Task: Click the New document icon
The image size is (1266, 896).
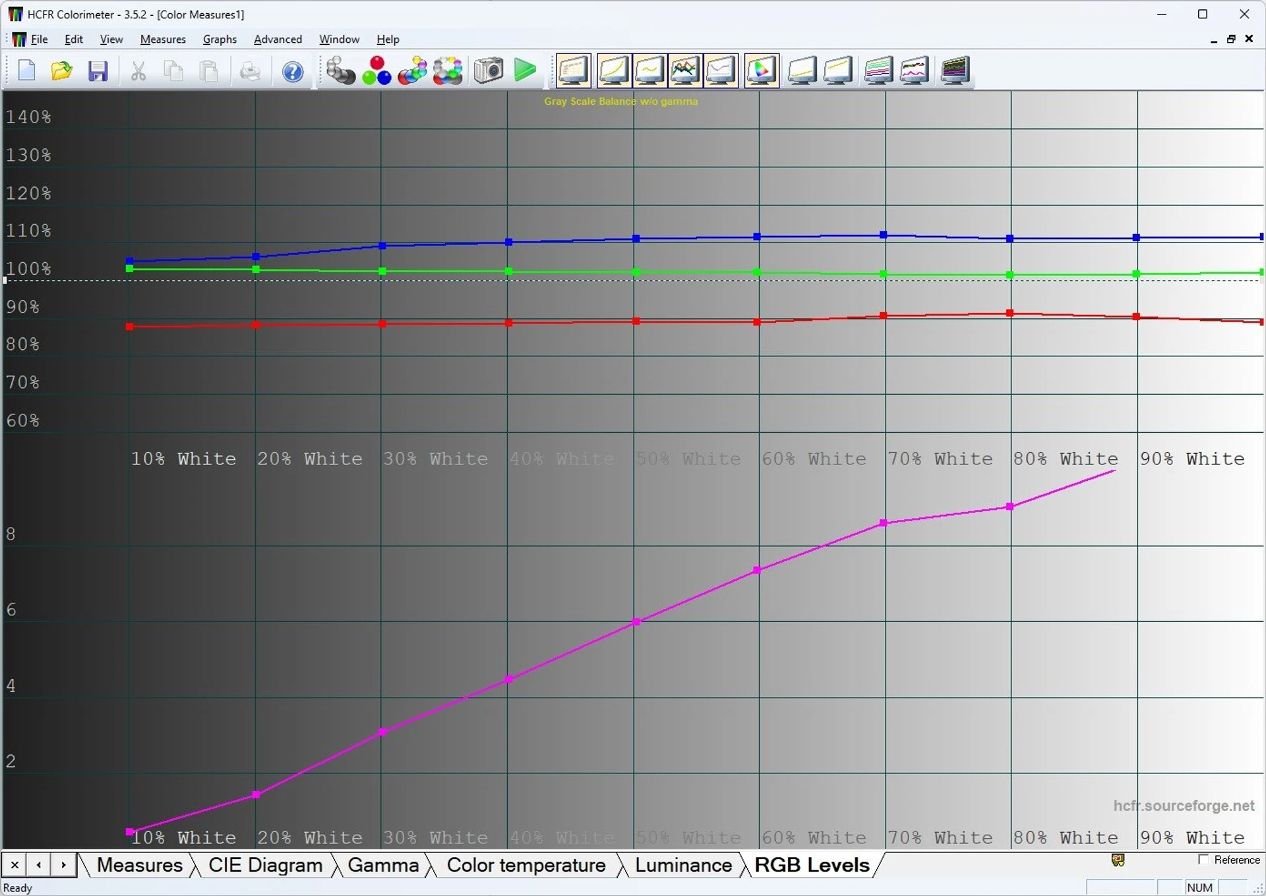Action: 26,70
